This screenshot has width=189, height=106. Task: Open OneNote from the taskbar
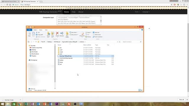[x=32, y=104]
